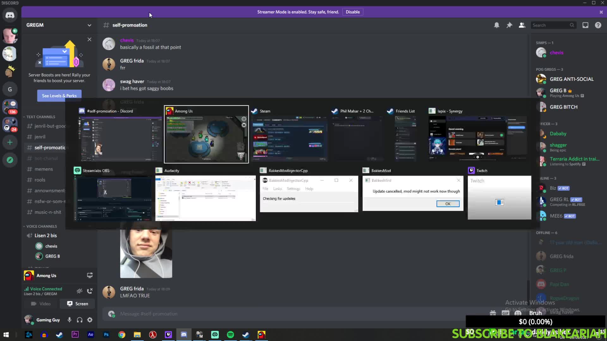Open notification settings bell icon
The image size is (607, 341).
pos(497,25)
